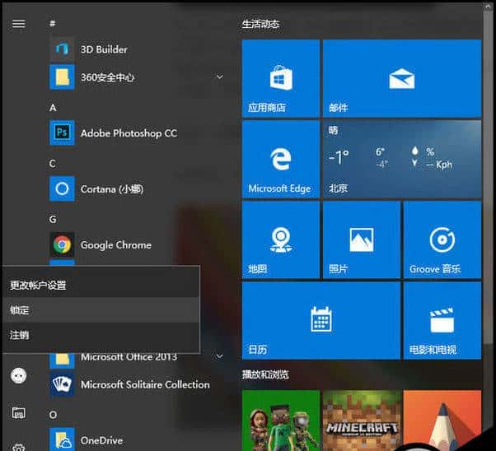Click the user account avatar icon

(18, 375)
